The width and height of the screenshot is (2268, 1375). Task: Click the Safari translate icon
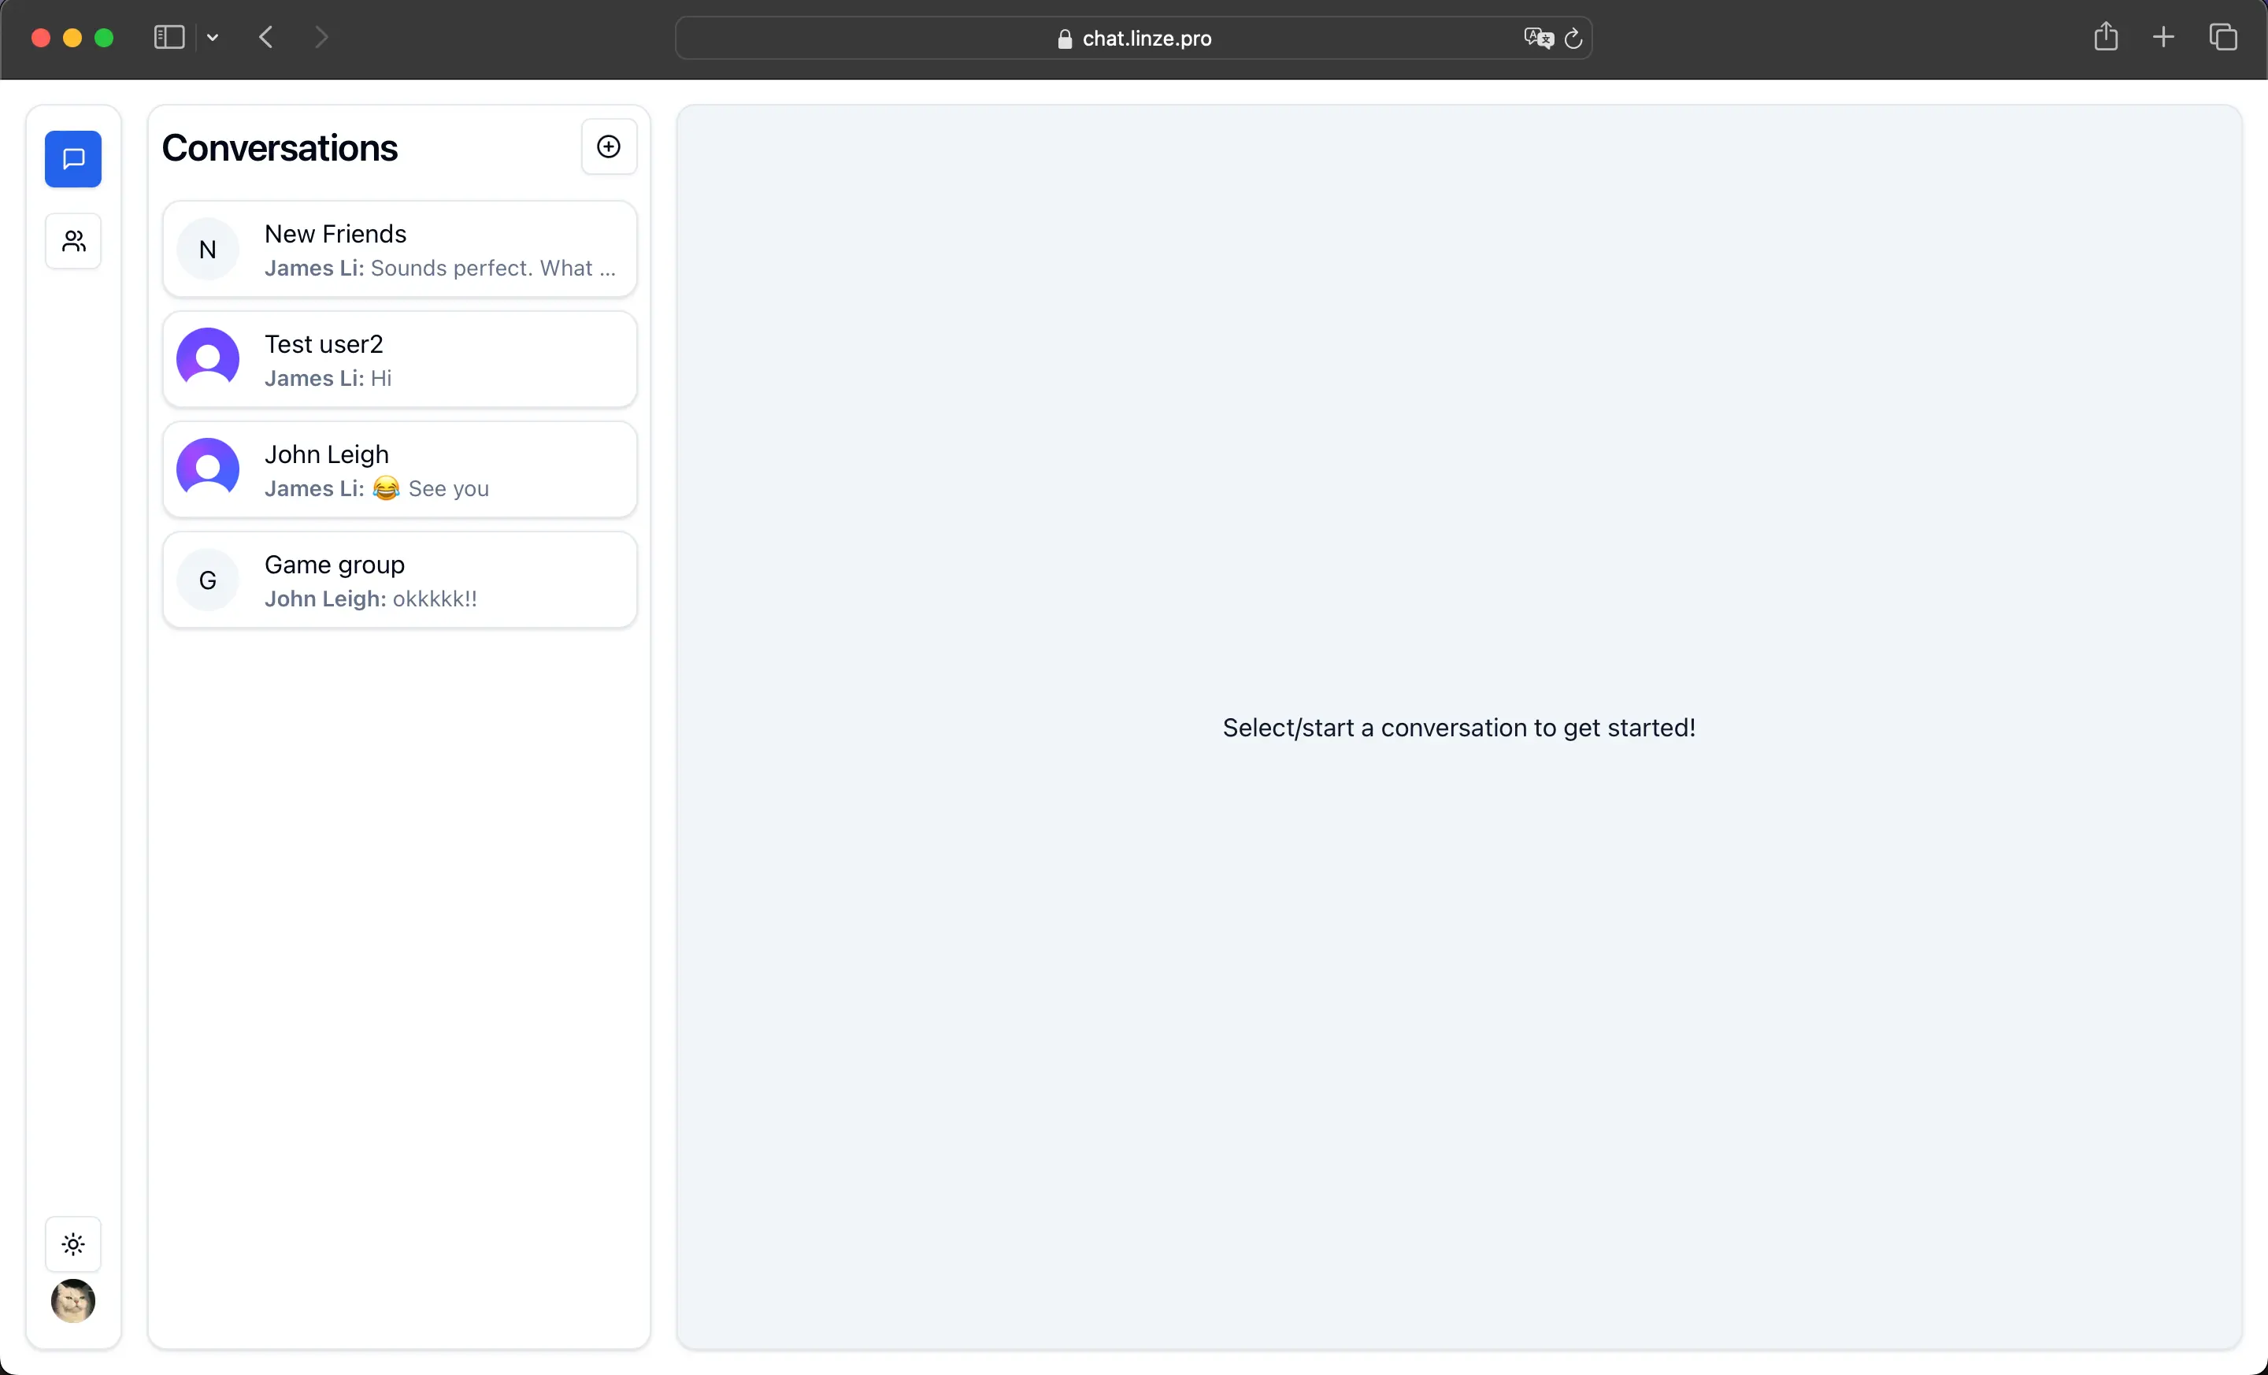click(x=1537, y=38)
